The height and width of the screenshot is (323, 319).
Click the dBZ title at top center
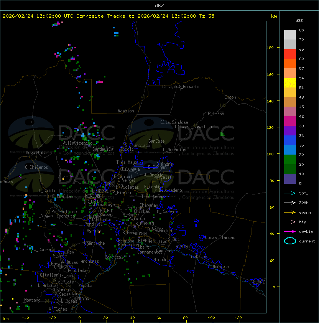[x=159, y=5]
